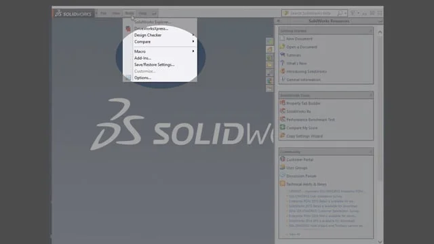Show the SolidWorks Resources tab (house icon)
434x244 pixels.
pos(270,49)
